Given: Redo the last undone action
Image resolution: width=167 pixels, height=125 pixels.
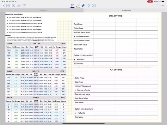Looking at the screenshot, I should (158, 6).
